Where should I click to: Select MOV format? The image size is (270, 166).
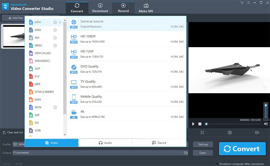(44, 107)
